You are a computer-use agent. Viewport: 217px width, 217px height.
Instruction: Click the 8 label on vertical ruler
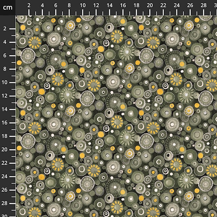click(5, 69)
